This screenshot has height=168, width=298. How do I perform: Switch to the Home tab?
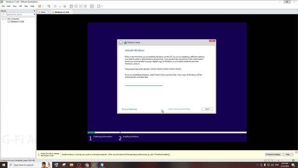click(x=43, y=12)
